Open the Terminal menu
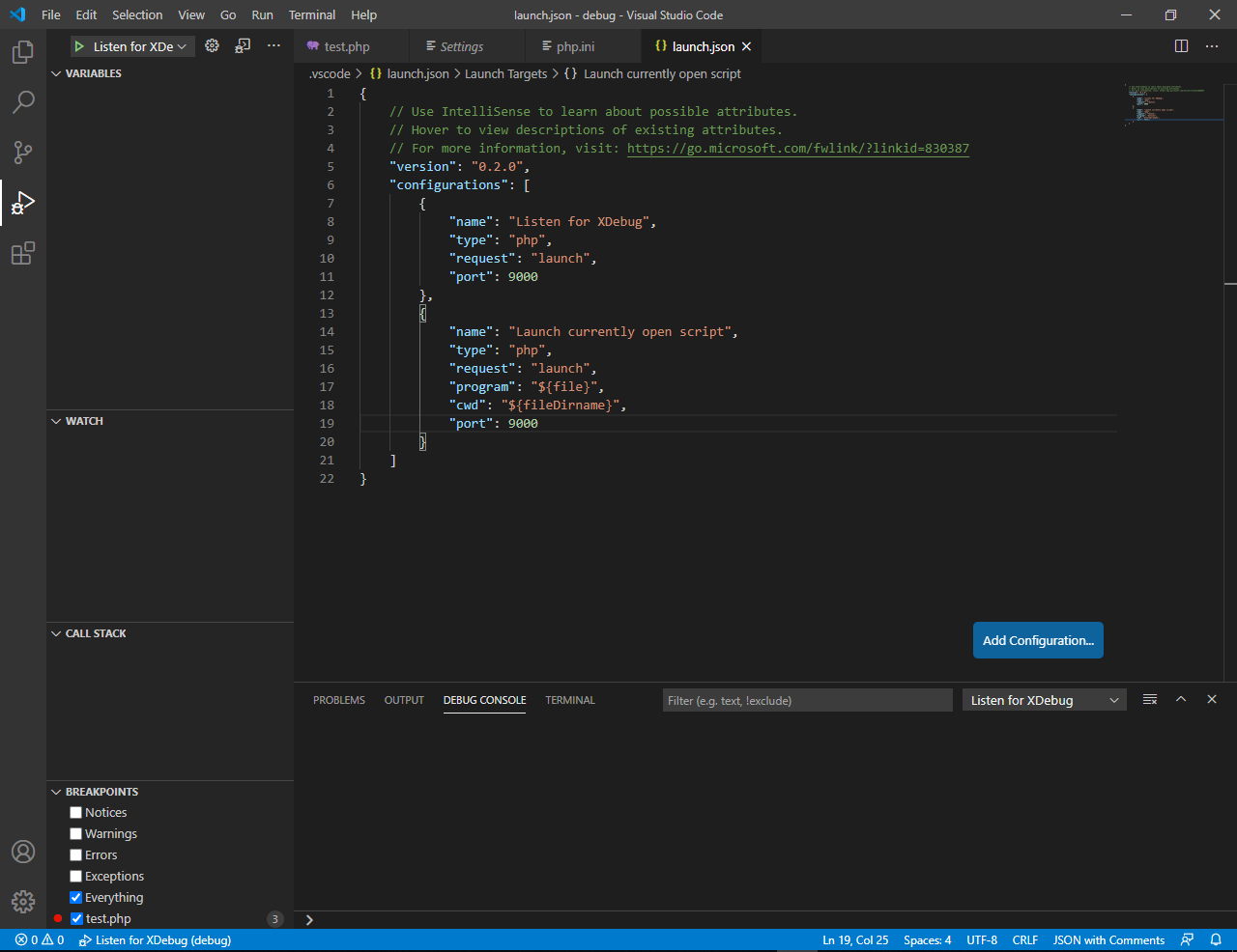This screenshot has height=952, width=1237. coord(311,14)
